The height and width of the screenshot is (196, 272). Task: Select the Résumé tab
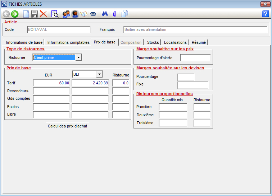click(199, 42)
